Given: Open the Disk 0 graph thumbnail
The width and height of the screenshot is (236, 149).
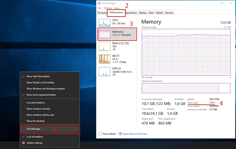Looking at the screenshot, I should [104, 46].
